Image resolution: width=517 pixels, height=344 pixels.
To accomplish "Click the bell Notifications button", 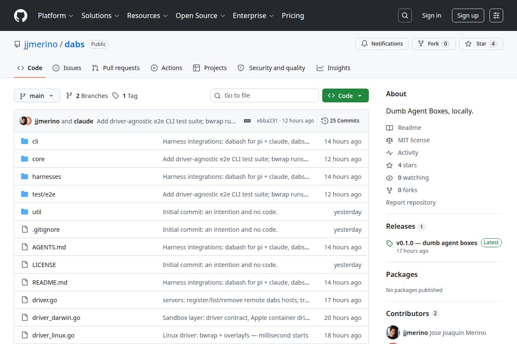I will point(382,44).
